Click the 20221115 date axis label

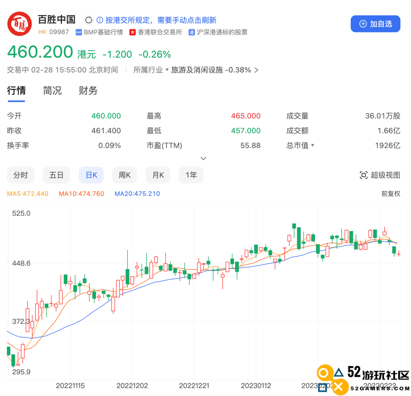70,386
